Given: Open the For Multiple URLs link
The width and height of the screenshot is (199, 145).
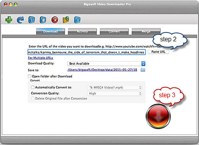Looking at the screenshot, I should click(40, 58).
